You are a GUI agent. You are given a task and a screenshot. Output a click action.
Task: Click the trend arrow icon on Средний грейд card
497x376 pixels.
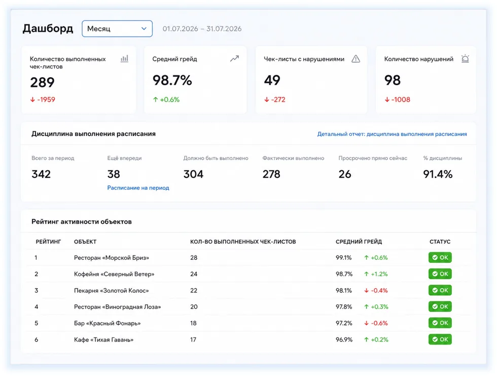pos(234,58)
